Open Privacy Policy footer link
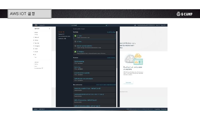This screenshot has height=113, width=200. 157,109
